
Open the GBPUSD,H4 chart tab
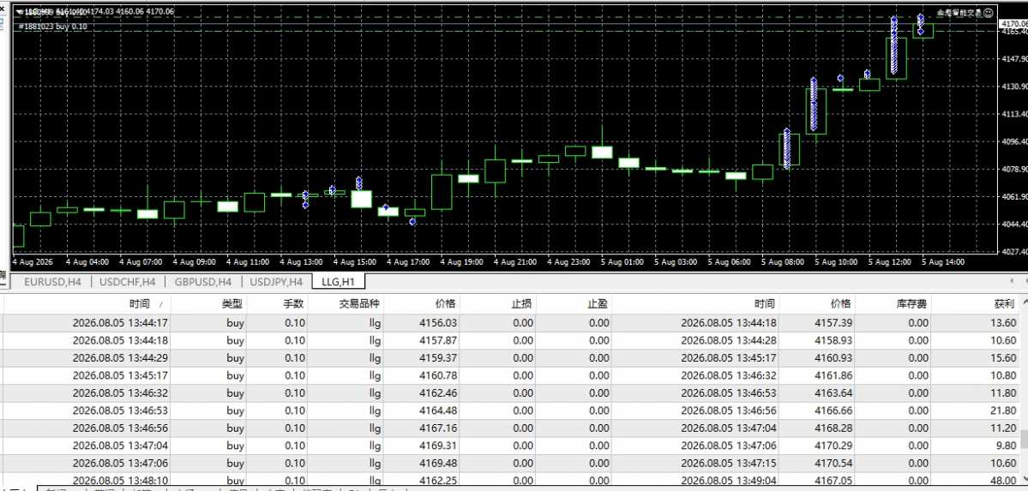coord(203,282)
